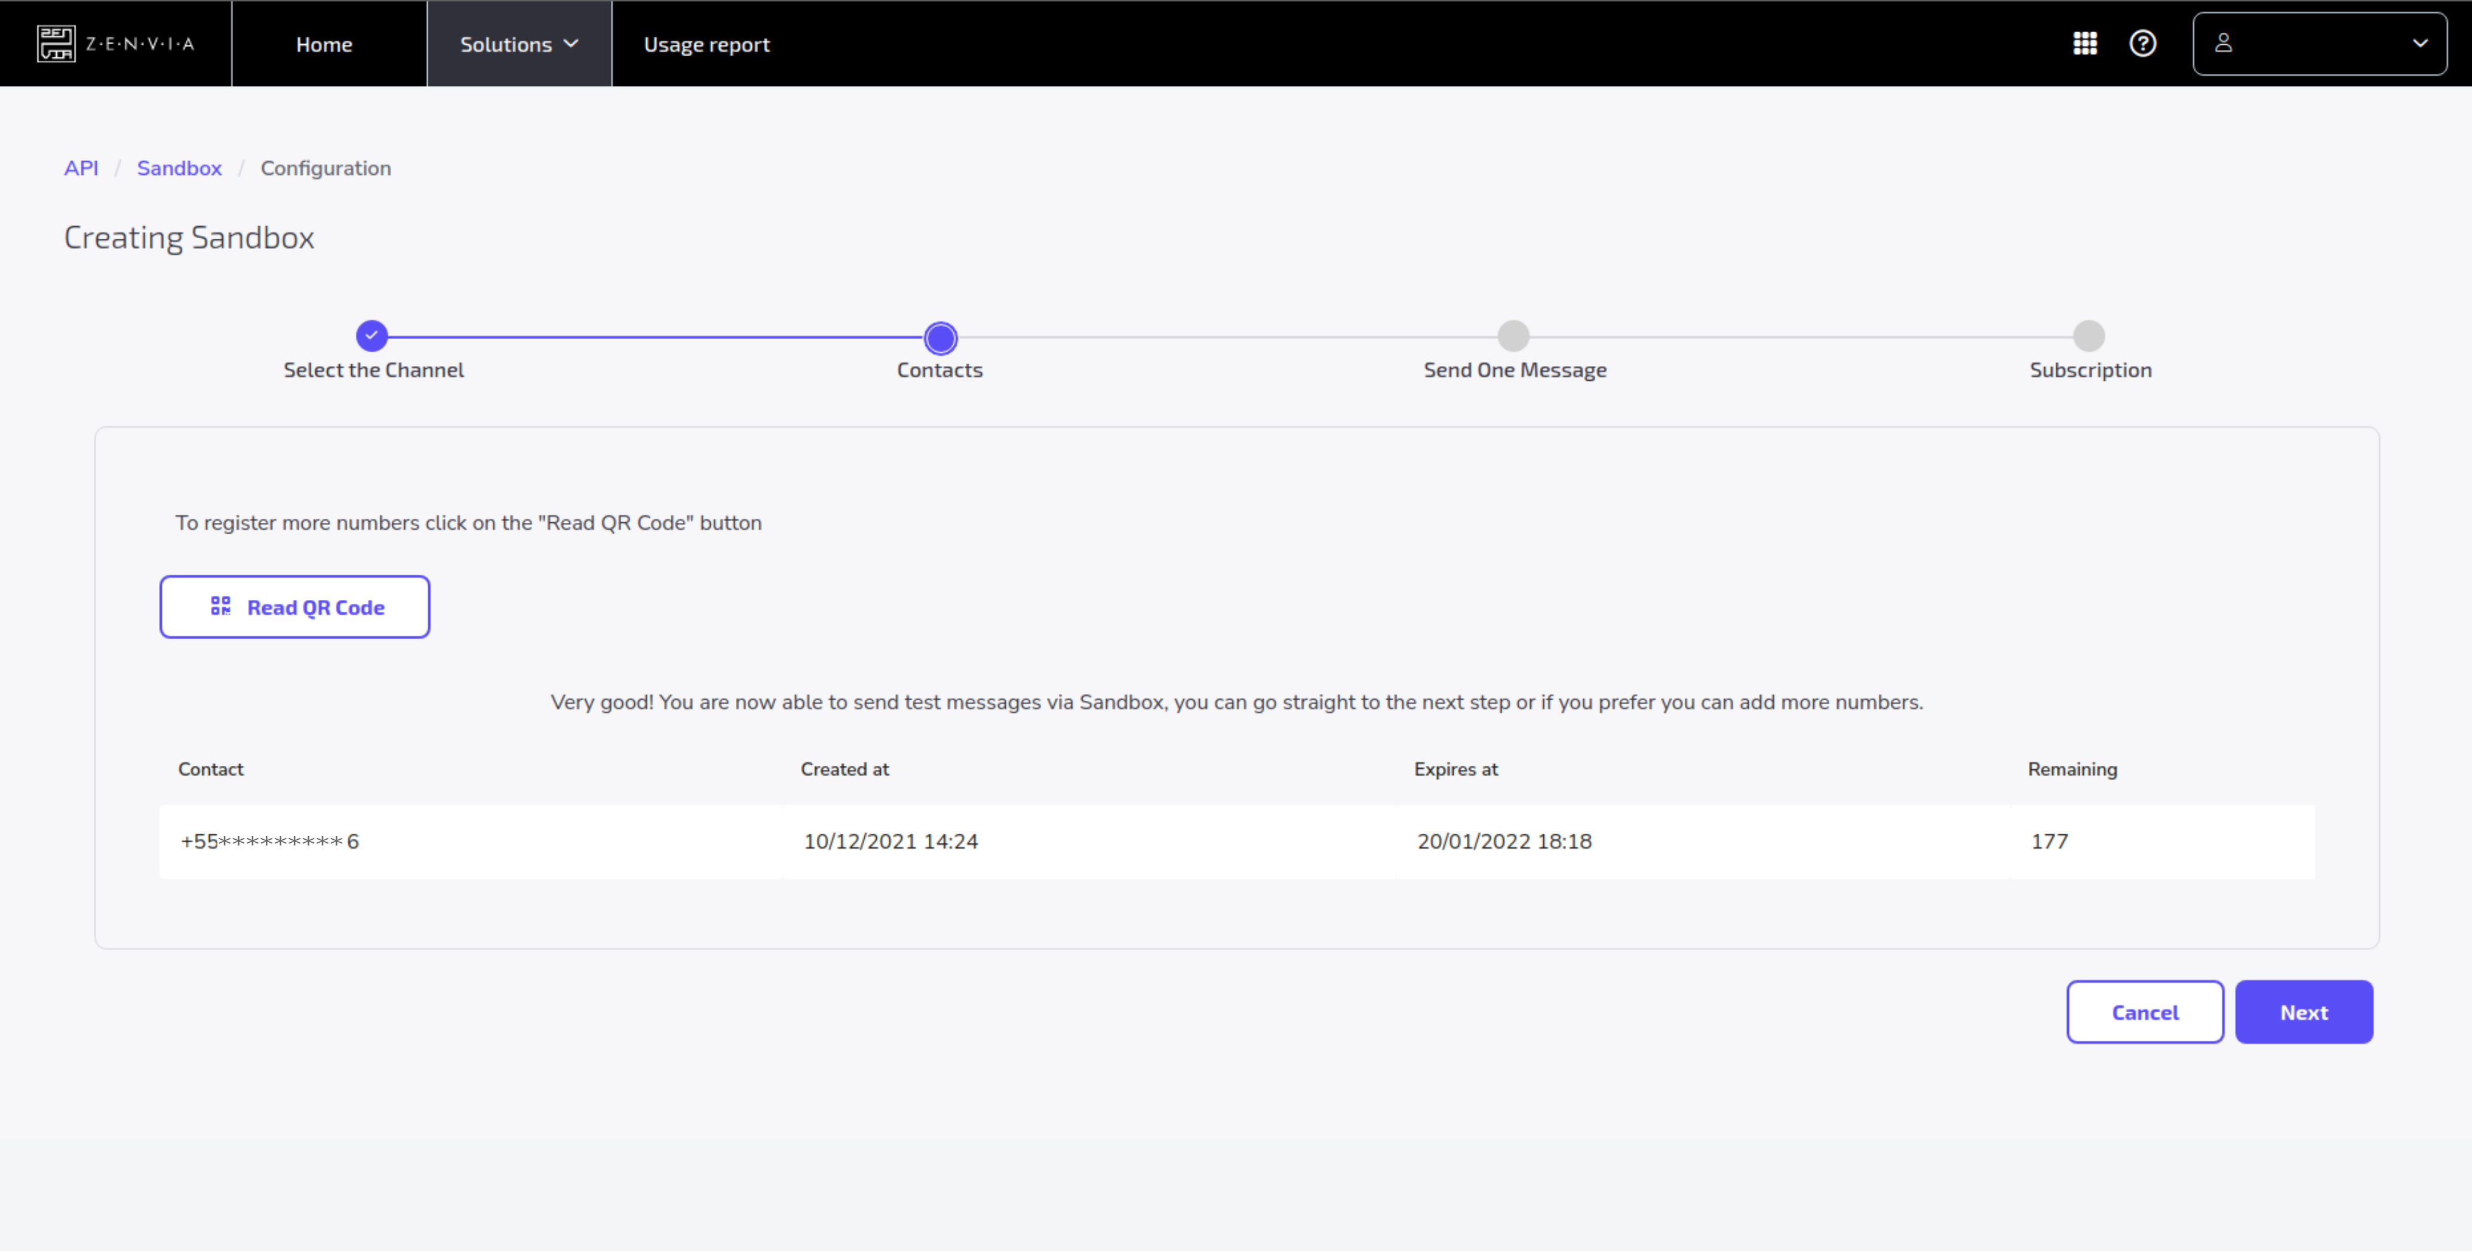Viewport: 2472px width, 1251px height.
Task: Expand the user account dropdown chevron
Action: click(x=2420, y=44)
